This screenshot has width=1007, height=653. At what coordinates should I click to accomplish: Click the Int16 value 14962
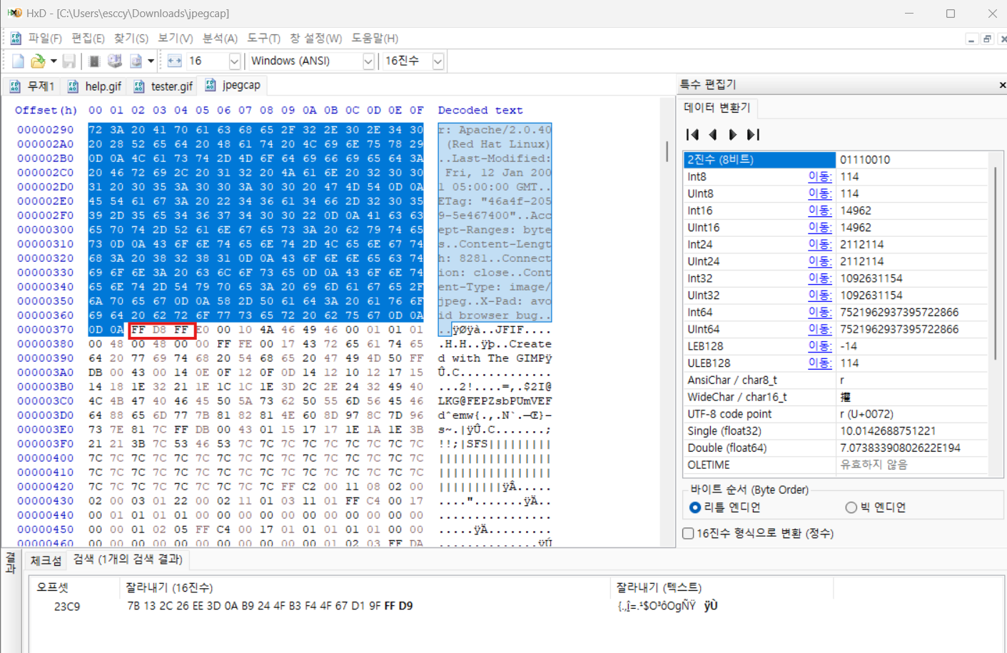coord(856,211)
